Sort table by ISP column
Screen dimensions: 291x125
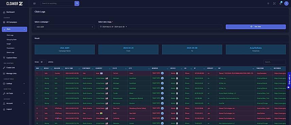(x=236, y=68)
